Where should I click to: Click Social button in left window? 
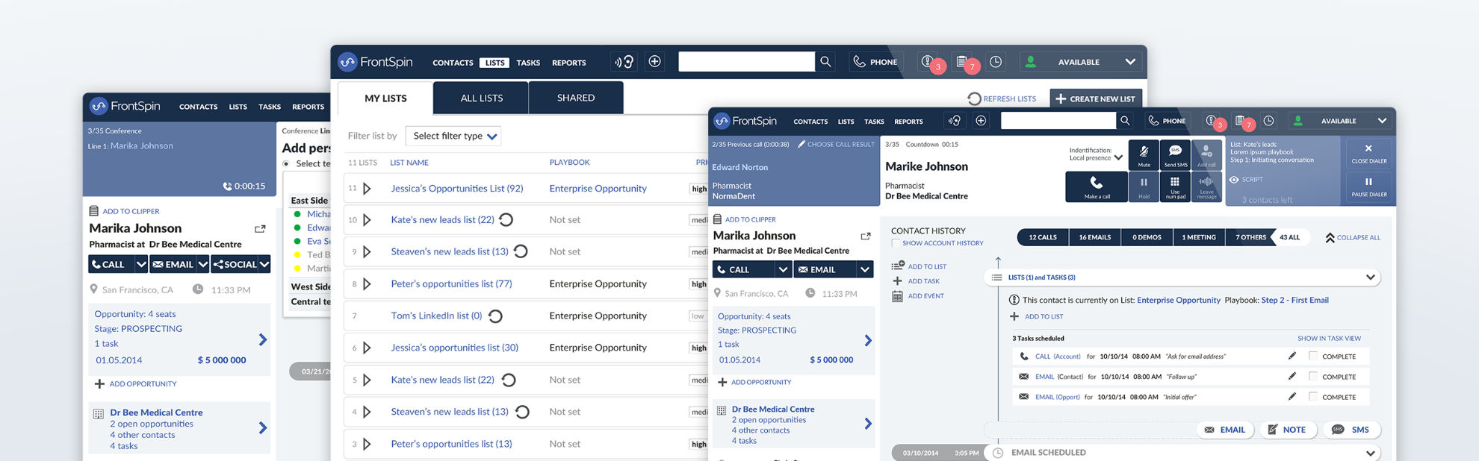click(x=241, y=264)
